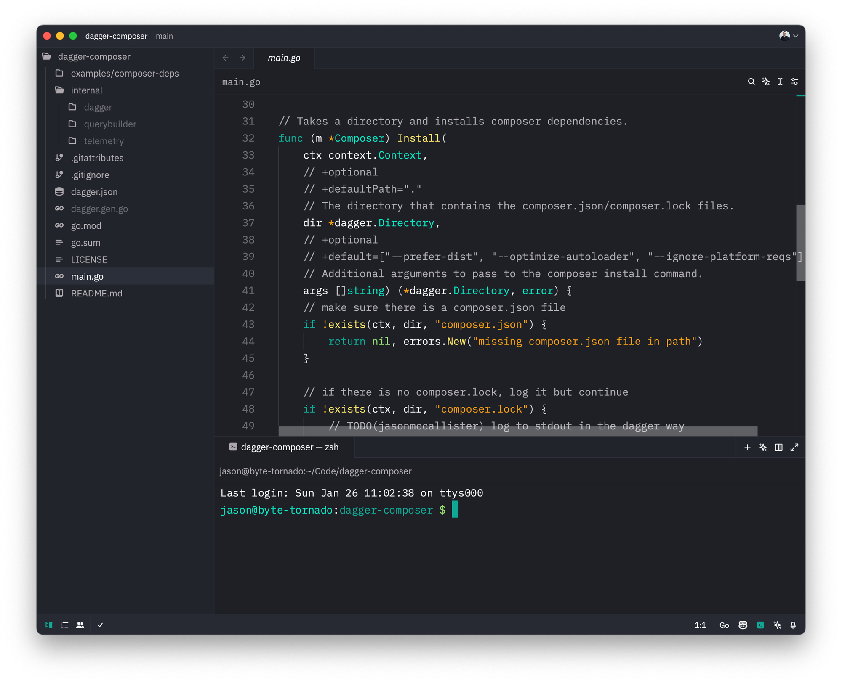The height and width of the screenshot is (683, 842).
Task: Open buffer search in editor toolbar
Action: tap(751, 82)
